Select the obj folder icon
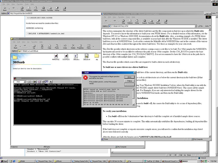Image resolution: width=218 pixels, height=163 pixels. click(97, 57)
